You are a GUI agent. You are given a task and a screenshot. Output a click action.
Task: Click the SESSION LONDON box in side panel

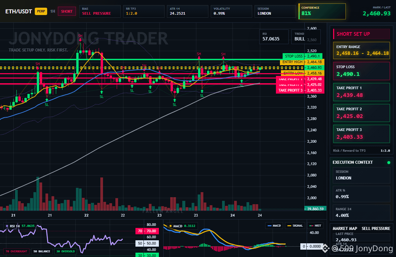click(x=362, y=175)
